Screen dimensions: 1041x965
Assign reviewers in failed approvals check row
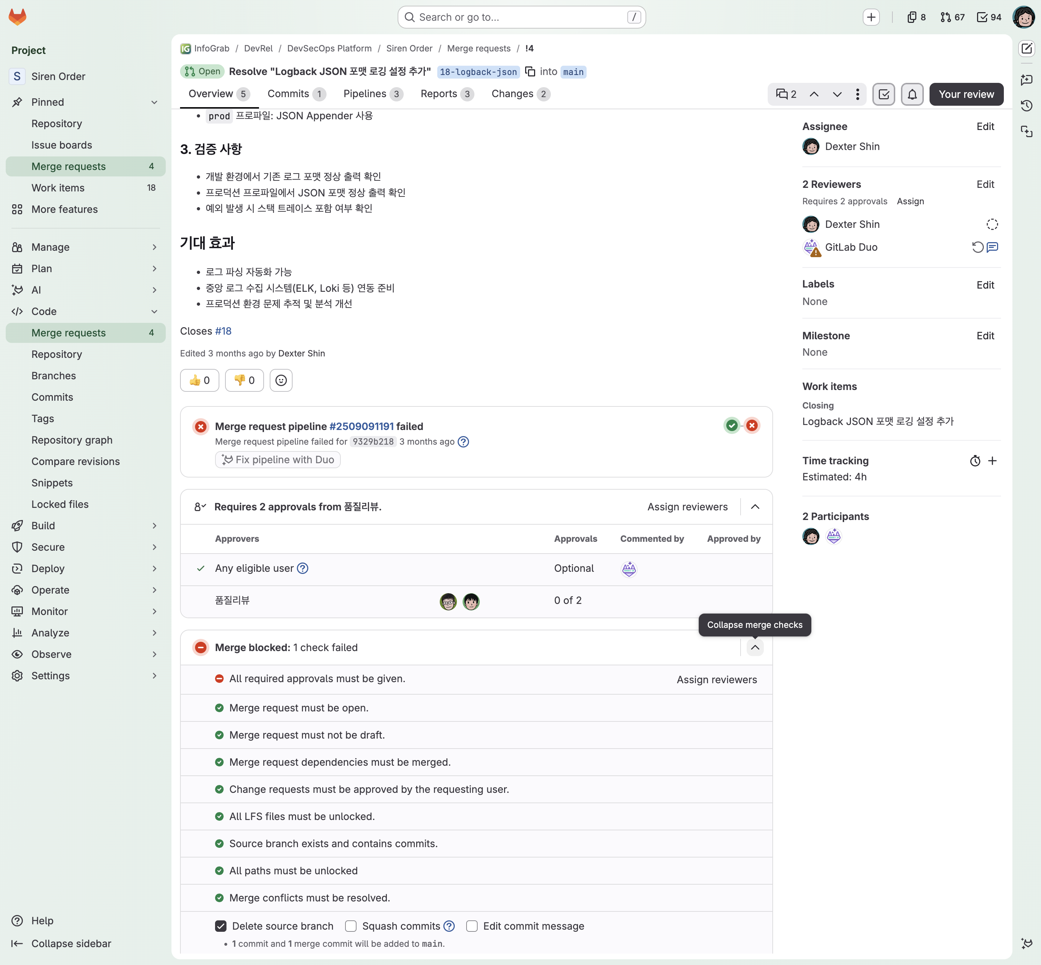point(717,679)
